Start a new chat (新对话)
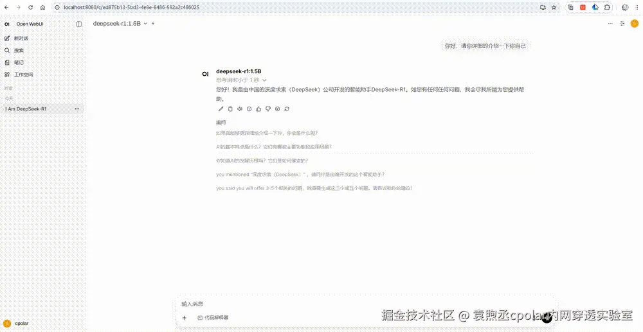 (x=17, y=39)
